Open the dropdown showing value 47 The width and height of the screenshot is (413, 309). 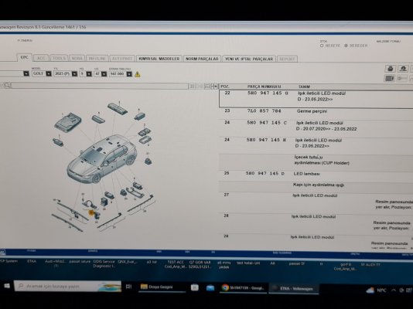pyautogui.click(x=104, y=74)
